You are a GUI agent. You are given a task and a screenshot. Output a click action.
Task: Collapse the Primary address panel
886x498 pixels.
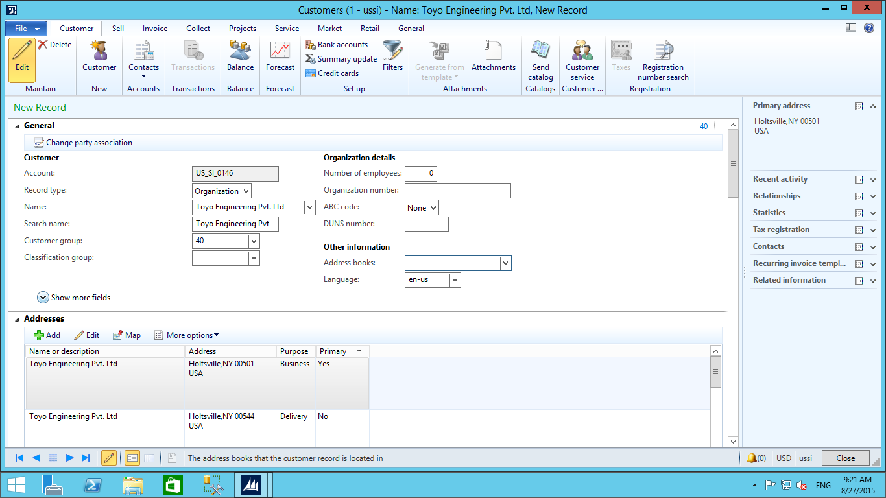(x=873, y=106)
